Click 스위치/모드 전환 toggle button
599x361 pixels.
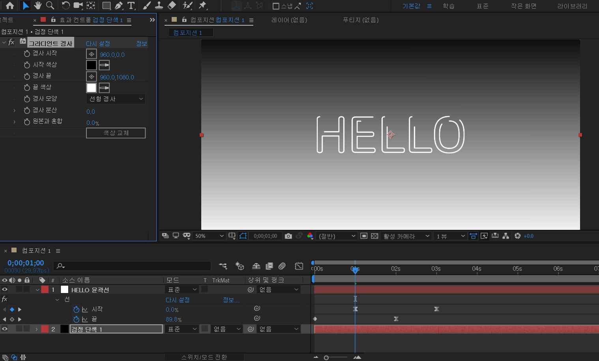(204, 357)
